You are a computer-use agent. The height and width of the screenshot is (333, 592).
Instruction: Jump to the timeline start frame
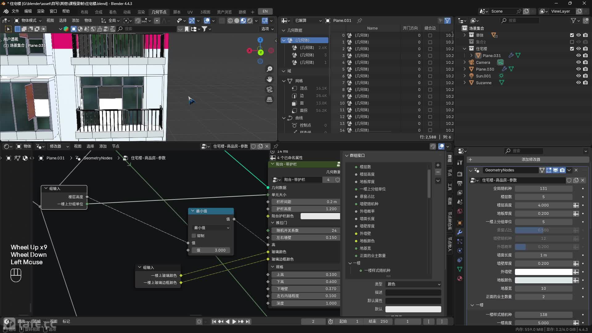[x=214, y=322]
